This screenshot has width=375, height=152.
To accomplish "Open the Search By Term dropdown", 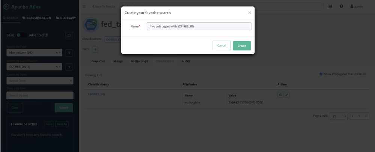I will [x=71, y=81].
